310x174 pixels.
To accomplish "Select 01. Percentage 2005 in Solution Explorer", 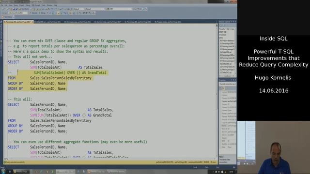I will coord(227,43).
